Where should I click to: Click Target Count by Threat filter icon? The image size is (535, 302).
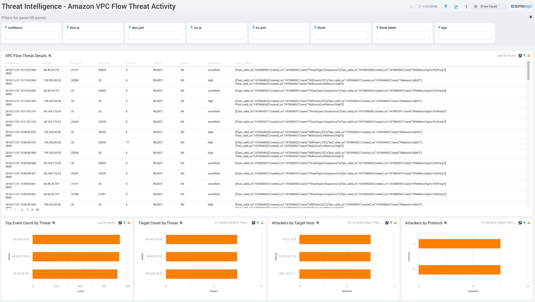(258, 223)
